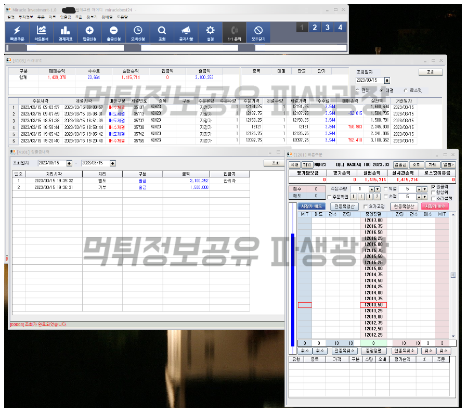Open the 투자정보 menu
Viewport: 467px width, 412px height.
coord(25,17)
